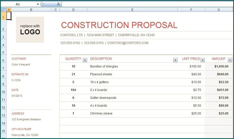Click the Select All corner button
This screenshot has width=234, height=139.
tap(4, 10)
